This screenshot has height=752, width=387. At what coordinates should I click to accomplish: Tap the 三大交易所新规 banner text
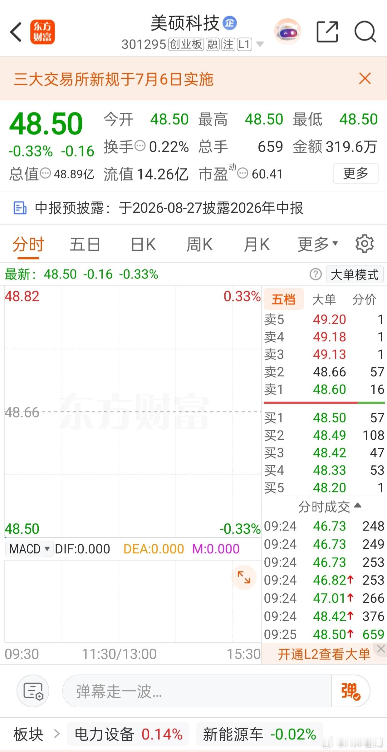(114, 79)
